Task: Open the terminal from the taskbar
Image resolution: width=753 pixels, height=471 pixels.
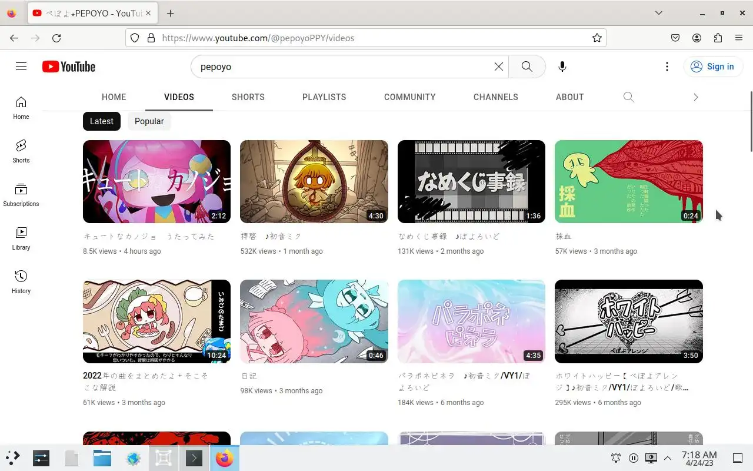Action: click(x=194, y=457)
